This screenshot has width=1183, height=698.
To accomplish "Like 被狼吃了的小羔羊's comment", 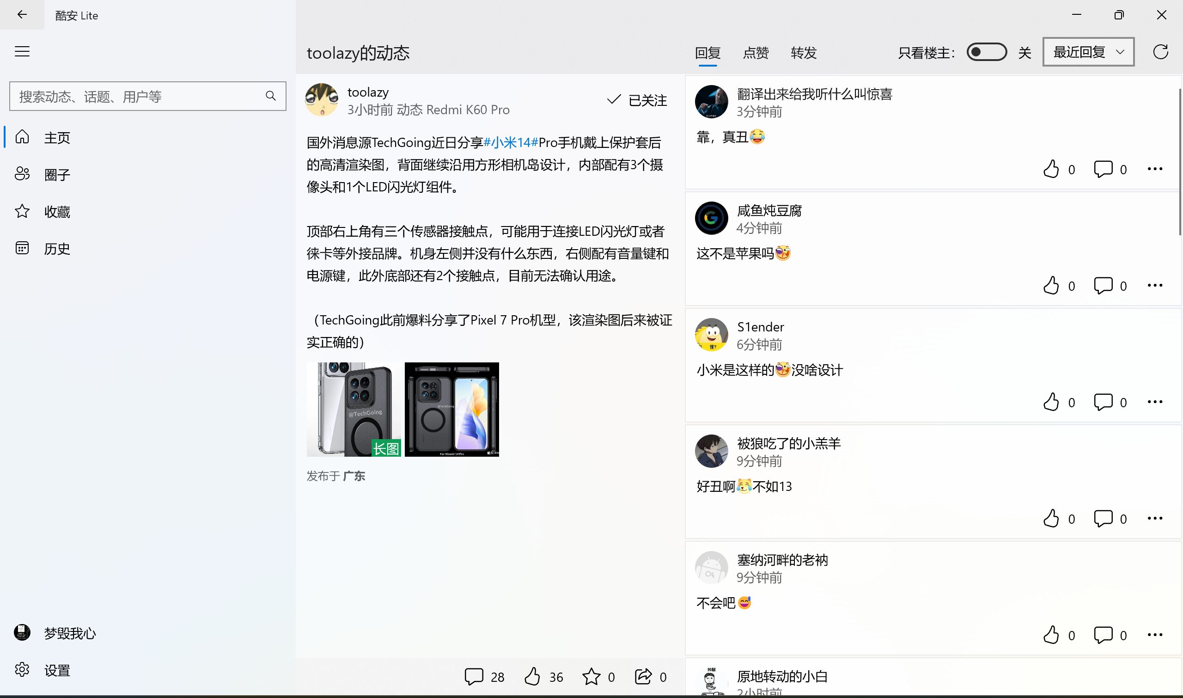I will [x=1051, y=518].
